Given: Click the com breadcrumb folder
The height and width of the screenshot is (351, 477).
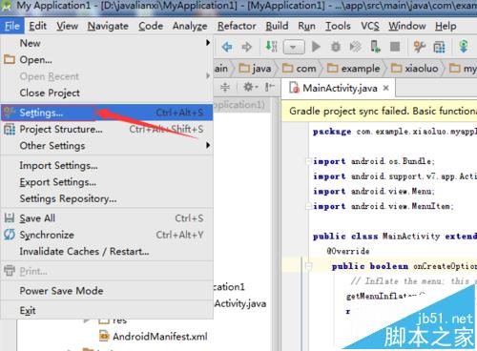Looking at the screenshot, I should click(x=300, y=69).
